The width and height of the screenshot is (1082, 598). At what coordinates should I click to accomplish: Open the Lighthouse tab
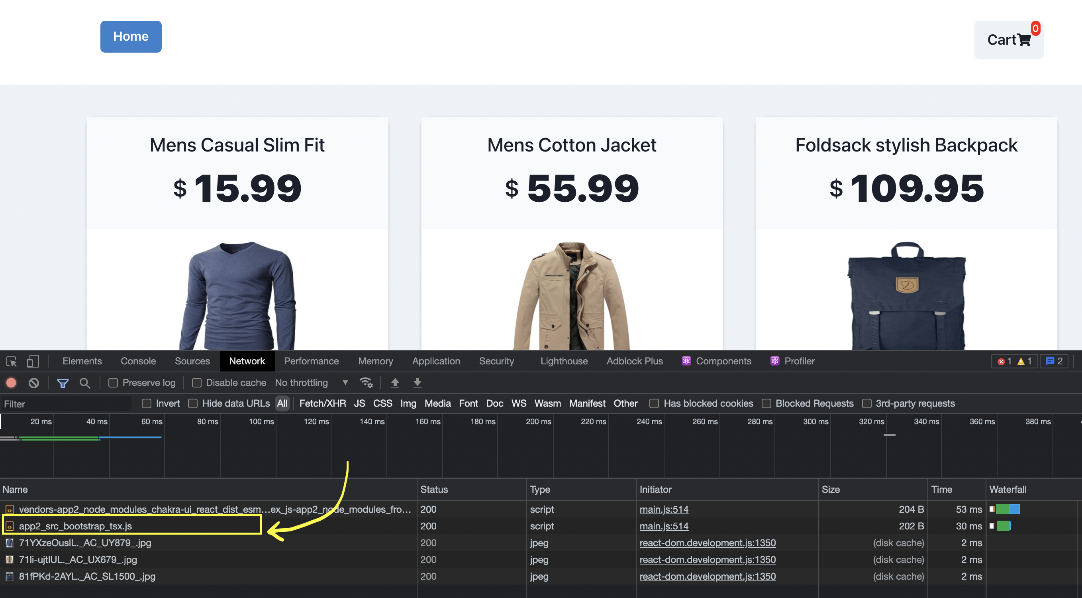click(564, 362)
